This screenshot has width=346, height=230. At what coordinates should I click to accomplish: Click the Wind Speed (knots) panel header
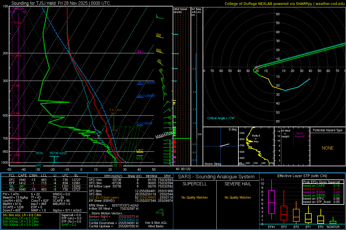pos(180,10)
